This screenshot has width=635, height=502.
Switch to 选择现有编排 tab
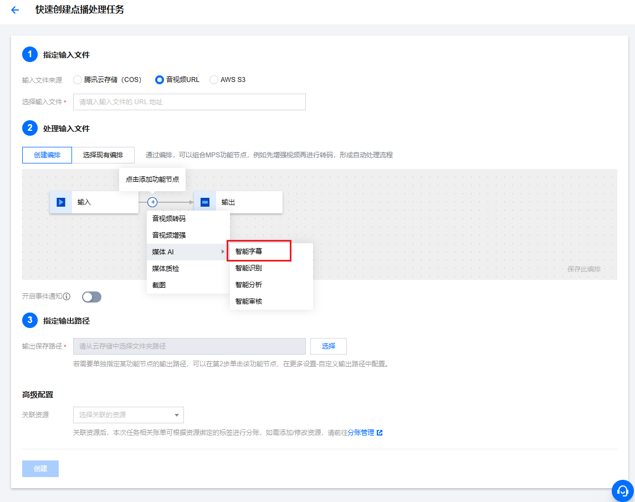tap(103, 155)
